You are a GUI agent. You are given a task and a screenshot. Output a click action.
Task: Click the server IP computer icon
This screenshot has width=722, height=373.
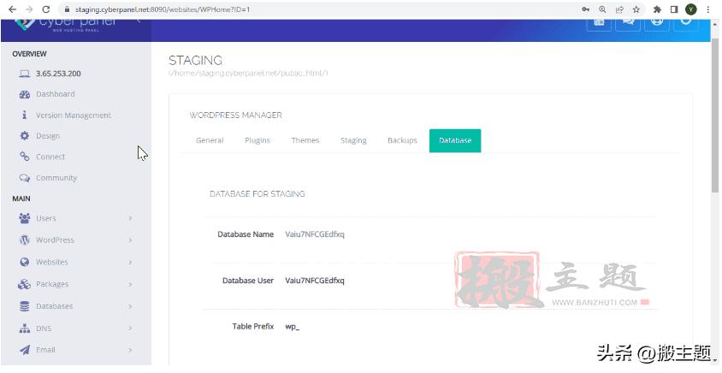click(x=25, y=74)
